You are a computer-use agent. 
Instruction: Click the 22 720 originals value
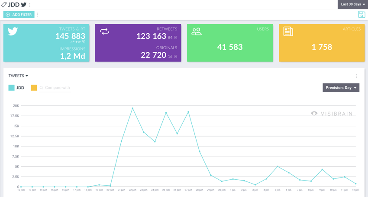[x=154, y=55]
